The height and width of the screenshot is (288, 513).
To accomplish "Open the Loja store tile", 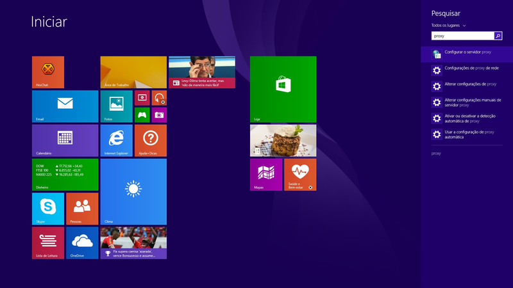I will pyautogui.click(x=283, y=89).
